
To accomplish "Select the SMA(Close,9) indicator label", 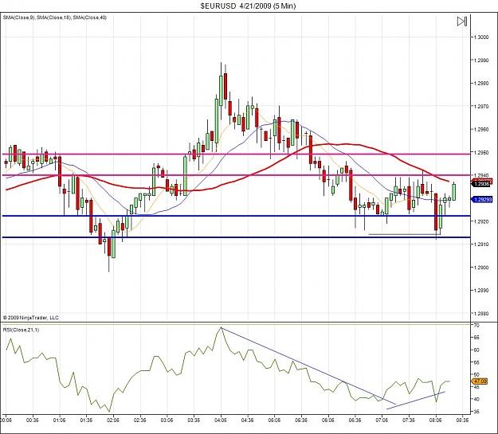I will click(18, 18).
